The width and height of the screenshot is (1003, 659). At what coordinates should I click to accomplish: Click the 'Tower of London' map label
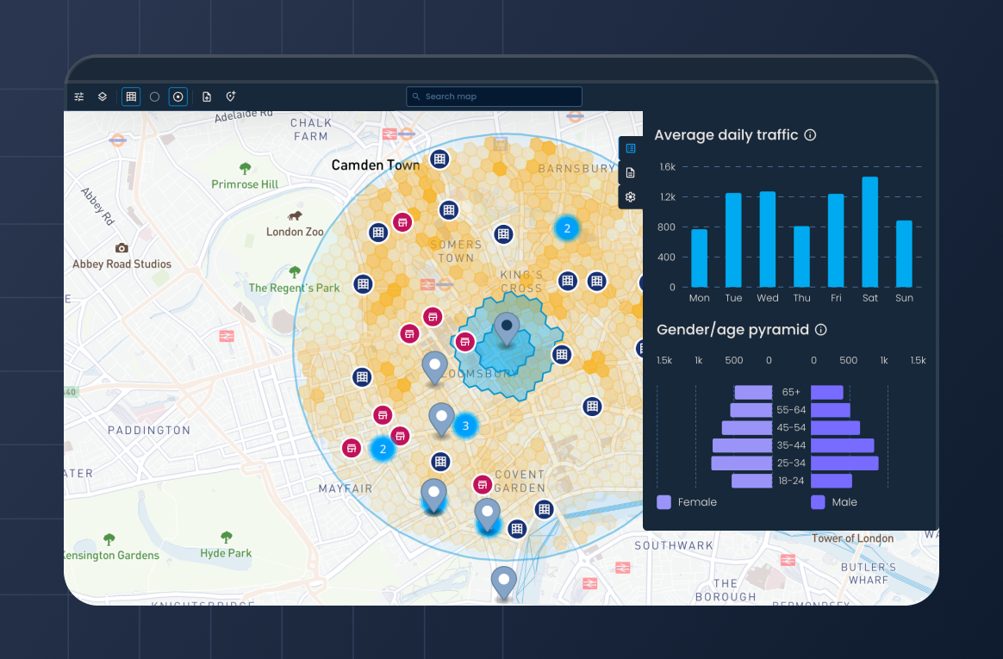coord(853,538)
